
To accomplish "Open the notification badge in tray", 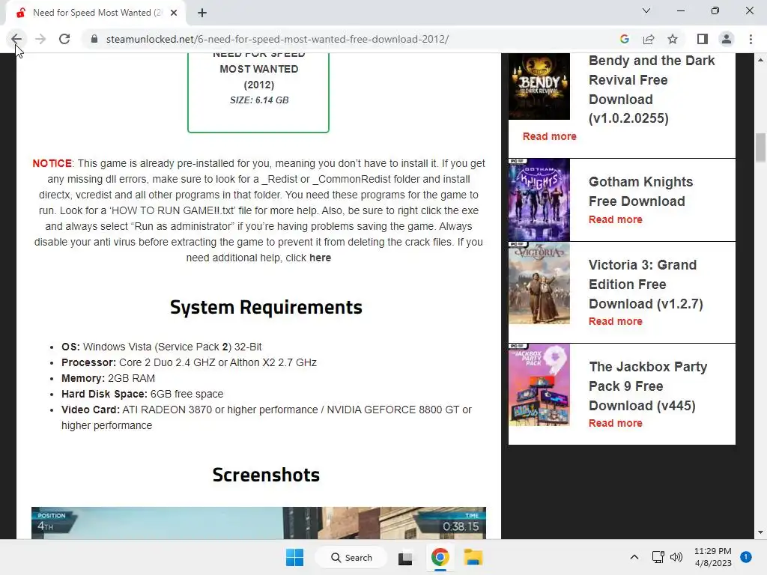I will coord(745,556).
